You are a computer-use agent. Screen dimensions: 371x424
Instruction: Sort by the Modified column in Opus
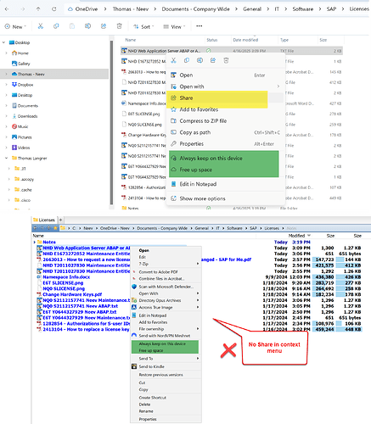coord(296,236)
